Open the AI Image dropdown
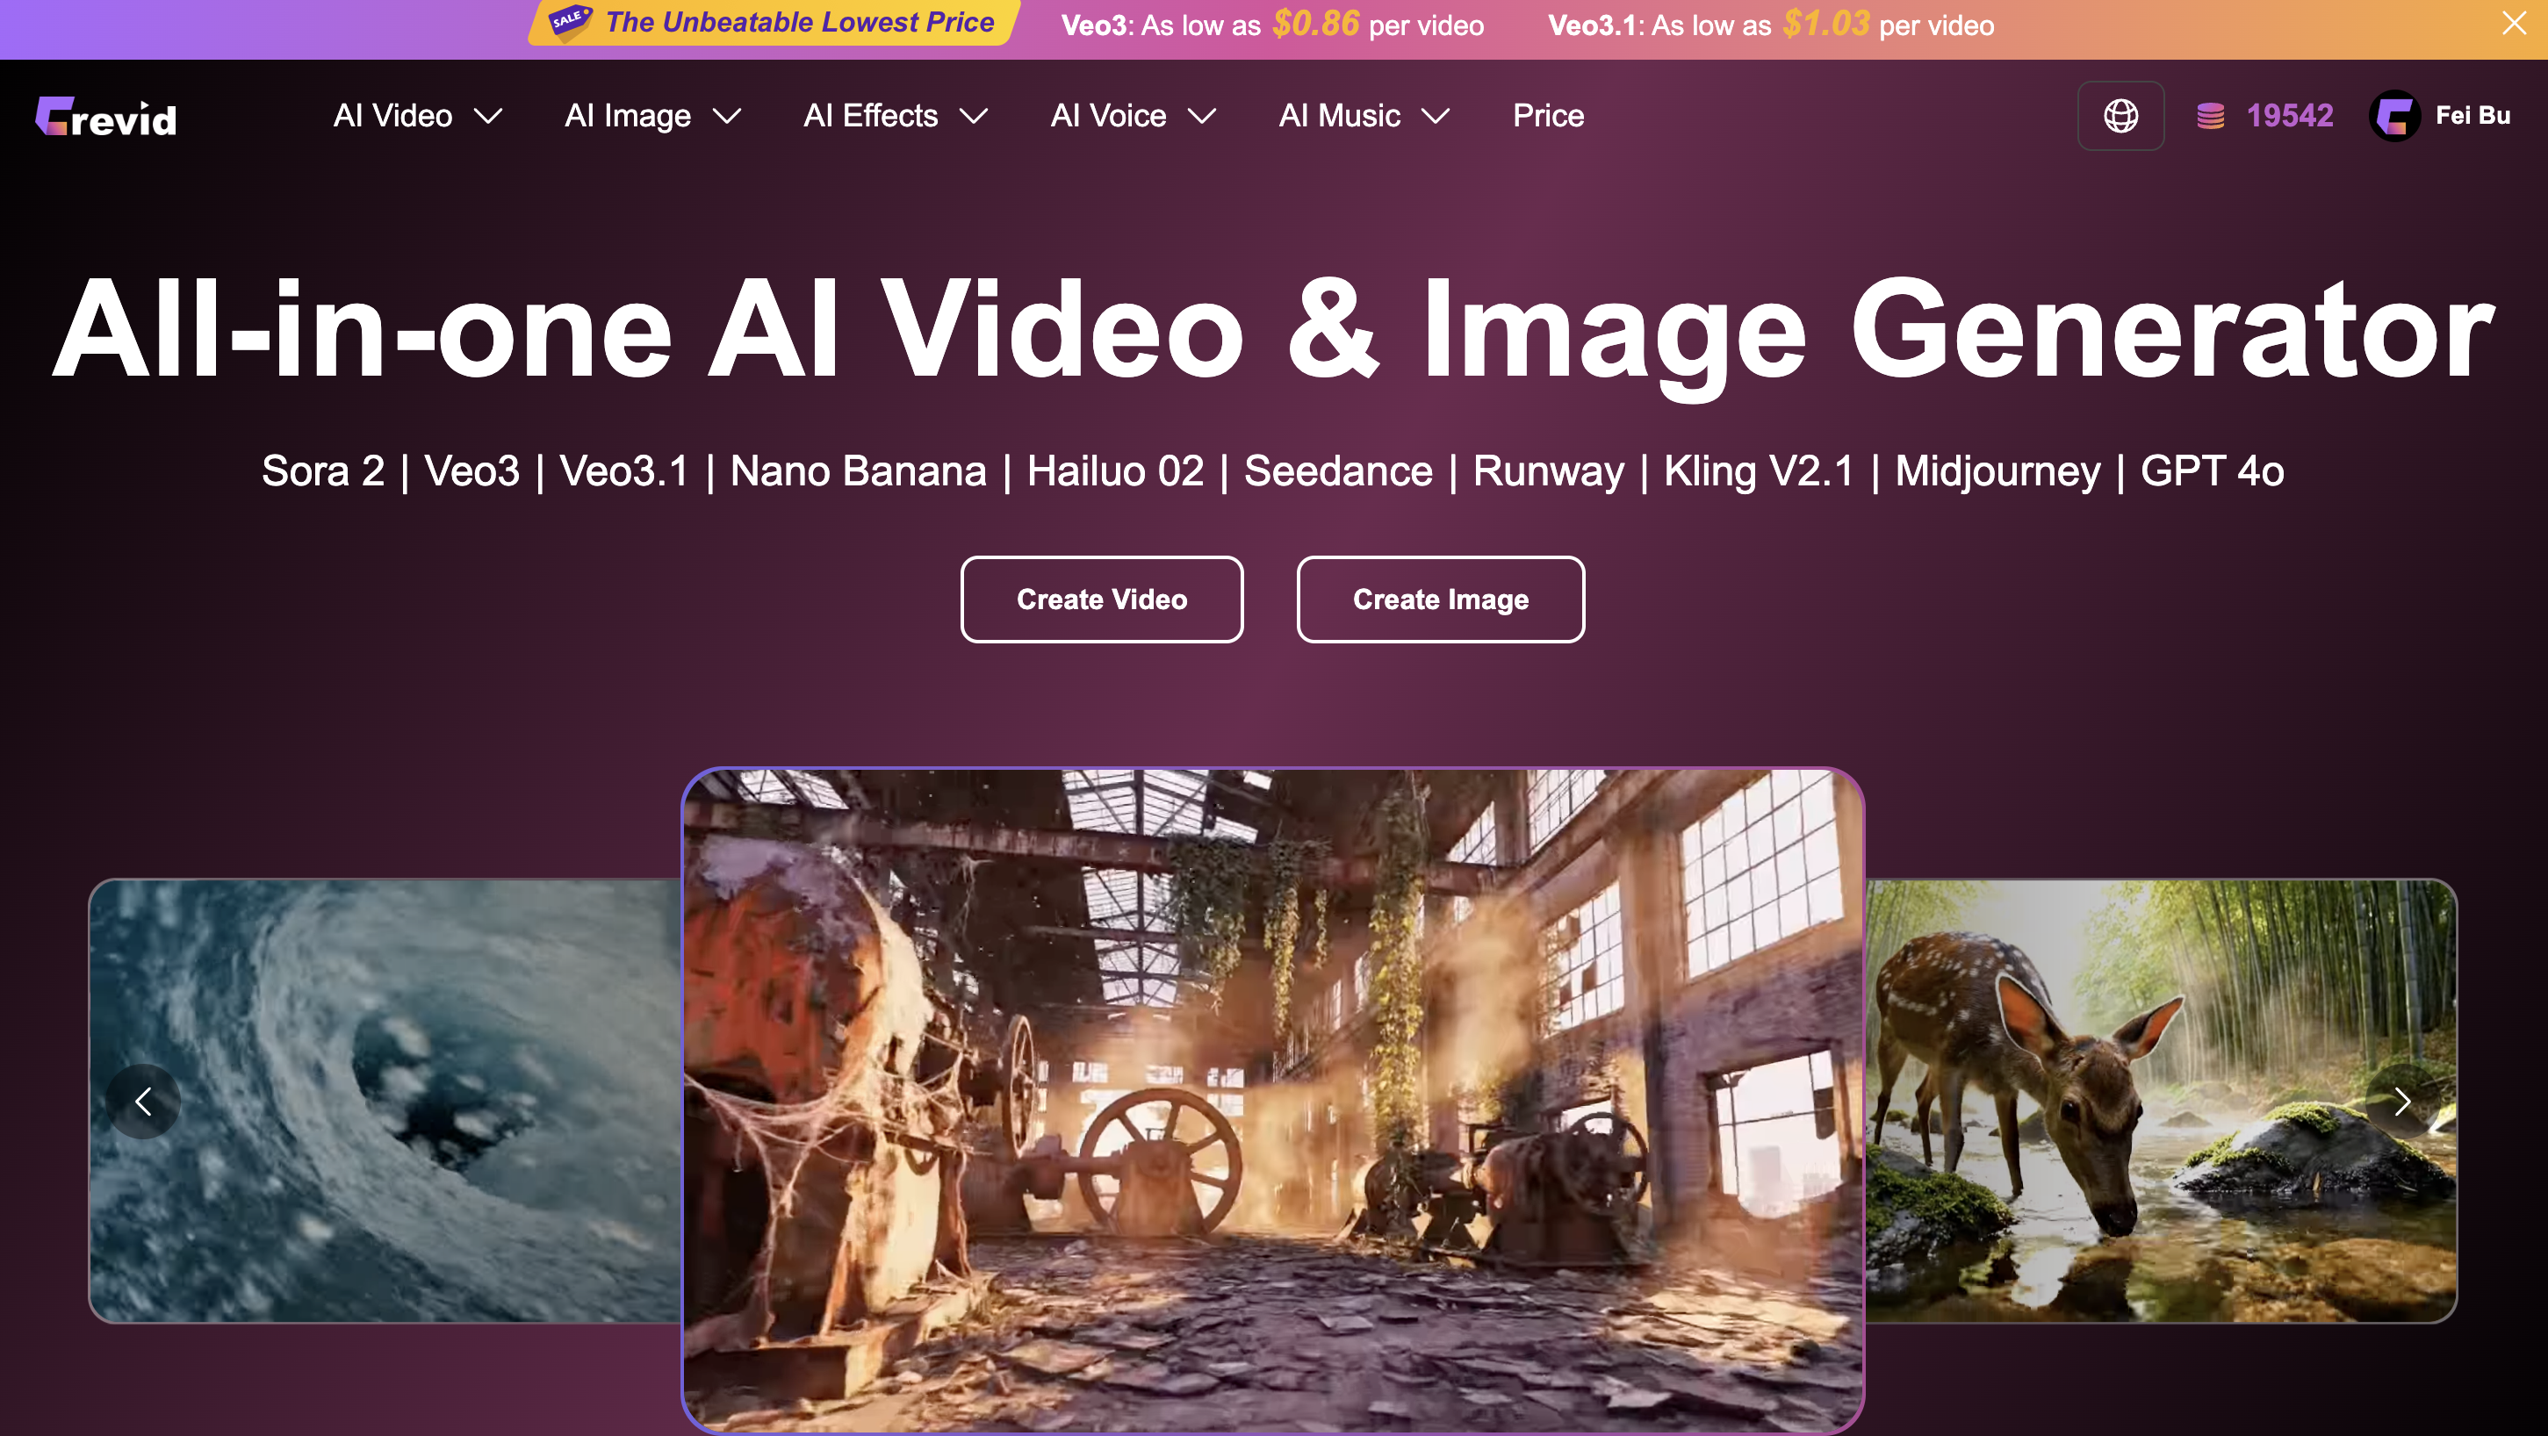Screen dimensions: 2548x1436 pyautogui.click(x=651, y=116)
